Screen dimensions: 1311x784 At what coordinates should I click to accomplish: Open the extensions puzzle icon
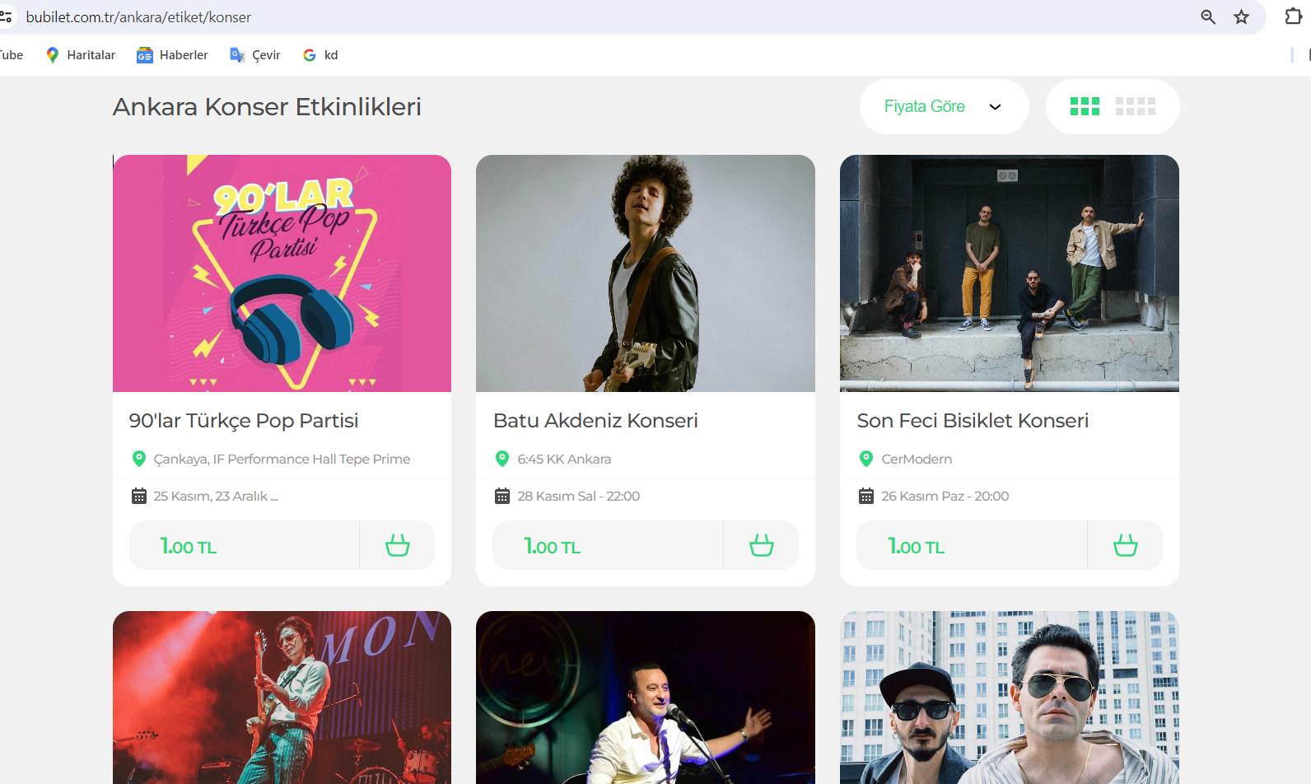(1293, 16)
